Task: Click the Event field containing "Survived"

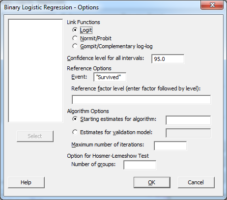Action: [x=110, y=77]
